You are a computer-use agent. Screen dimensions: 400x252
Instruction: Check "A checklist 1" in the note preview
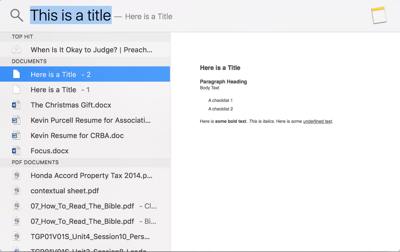pos(221,100)
